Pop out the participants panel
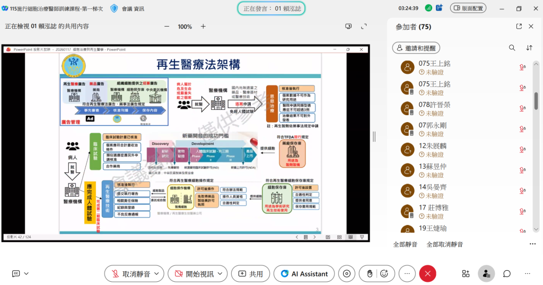Image resolution: width=543 pixels, height=285 pixels. [519, 27]
